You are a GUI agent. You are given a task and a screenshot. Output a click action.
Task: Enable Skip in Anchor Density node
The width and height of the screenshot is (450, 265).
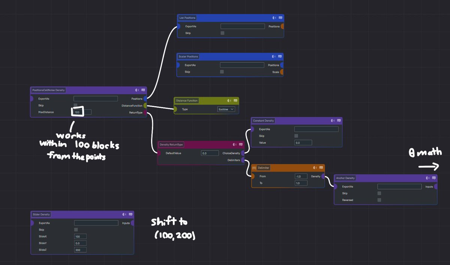click(x=379, y=193)
